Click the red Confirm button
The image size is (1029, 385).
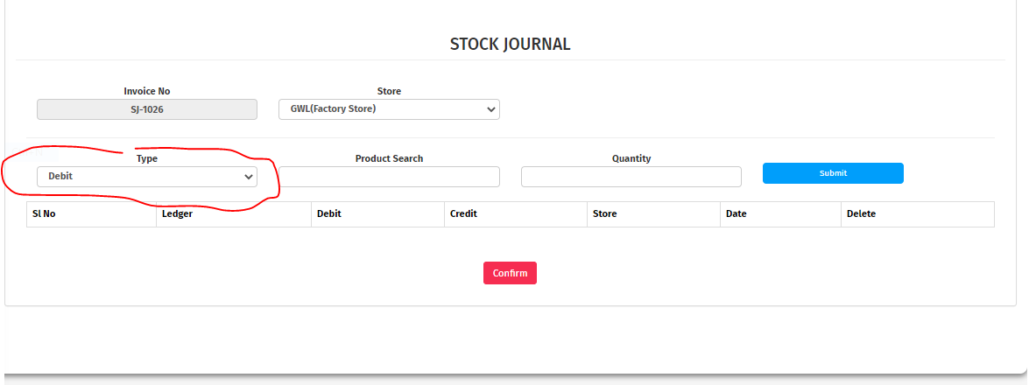click(x=510, y=273)
